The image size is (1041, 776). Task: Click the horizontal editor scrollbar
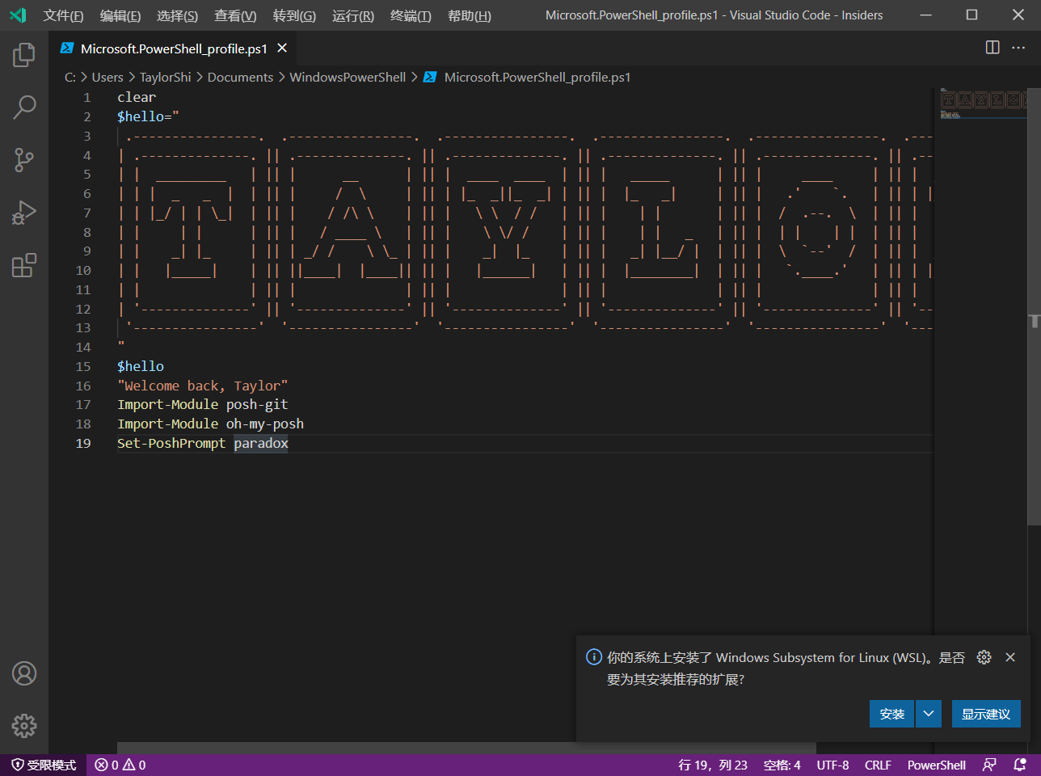[x=466, y=748]
